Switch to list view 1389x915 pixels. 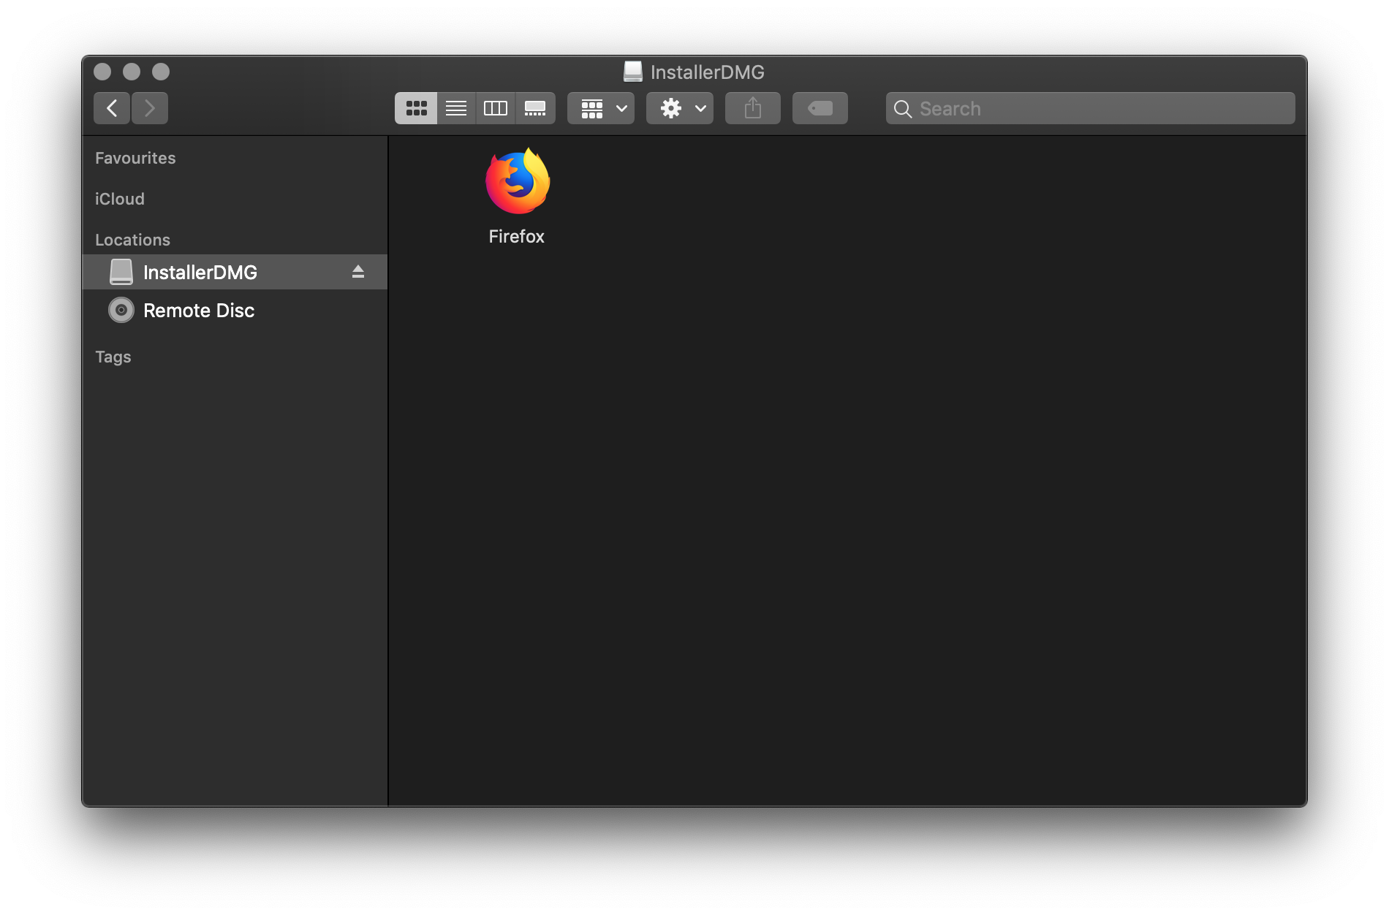coord(456,108)
